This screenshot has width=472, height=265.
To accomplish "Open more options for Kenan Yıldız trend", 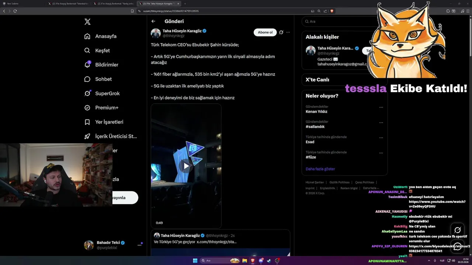I will tap(381, 107).
